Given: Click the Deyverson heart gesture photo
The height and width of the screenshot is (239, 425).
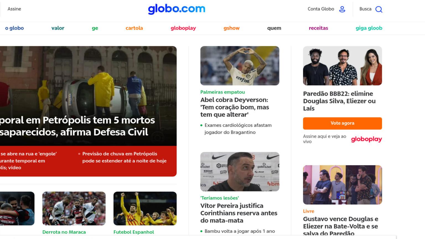Looking at the screenshot, I should [x=240, y=66].
